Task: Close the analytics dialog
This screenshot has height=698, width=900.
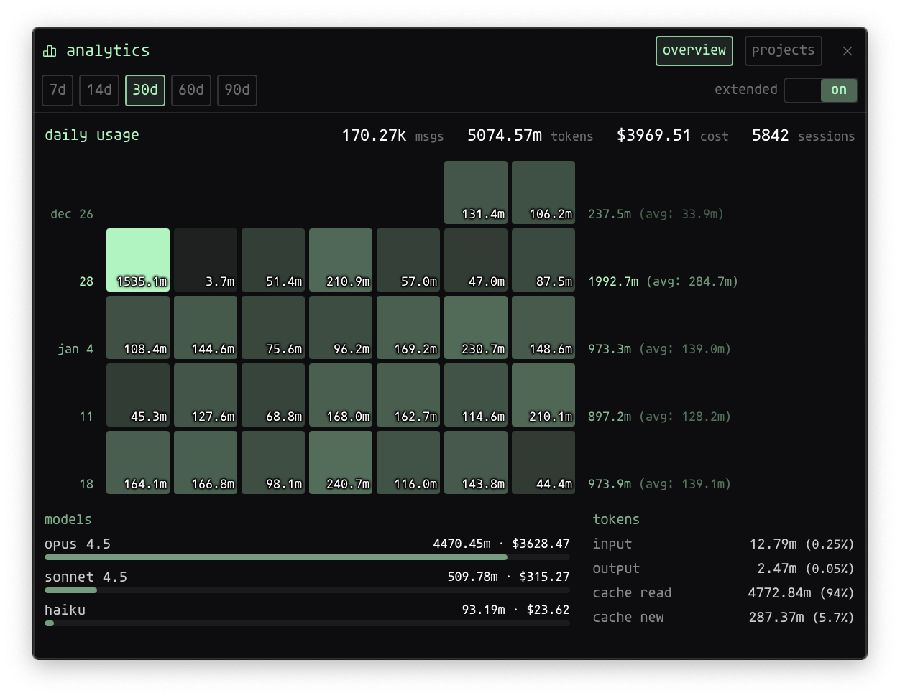Action: [847, 50]
